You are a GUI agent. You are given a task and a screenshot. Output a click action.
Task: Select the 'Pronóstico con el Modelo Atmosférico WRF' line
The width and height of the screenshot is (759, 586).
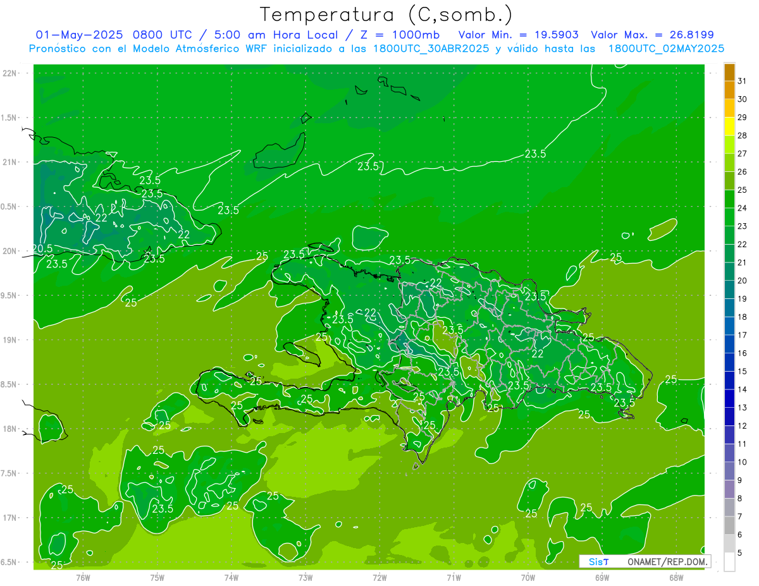[x=149, y=49]
